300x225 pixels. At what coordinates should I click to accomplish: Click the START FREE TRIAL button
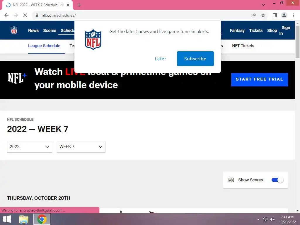coord(260,79)
